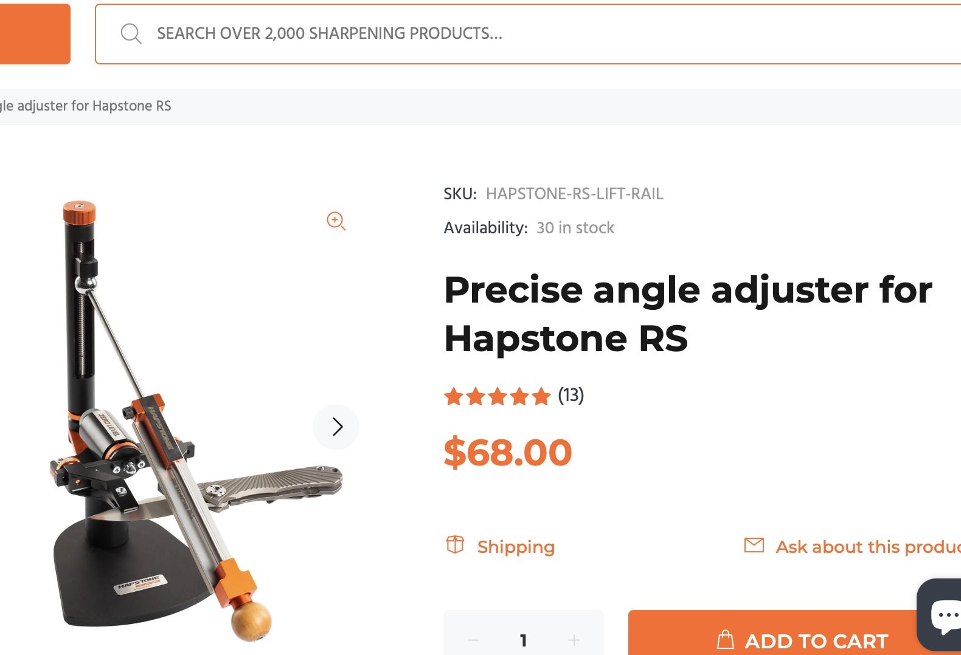Image resolution: width=961 pixels, height=655 pixels.
Task: Increase the quantity with the plus button
Action: click(x=574, y=640)
